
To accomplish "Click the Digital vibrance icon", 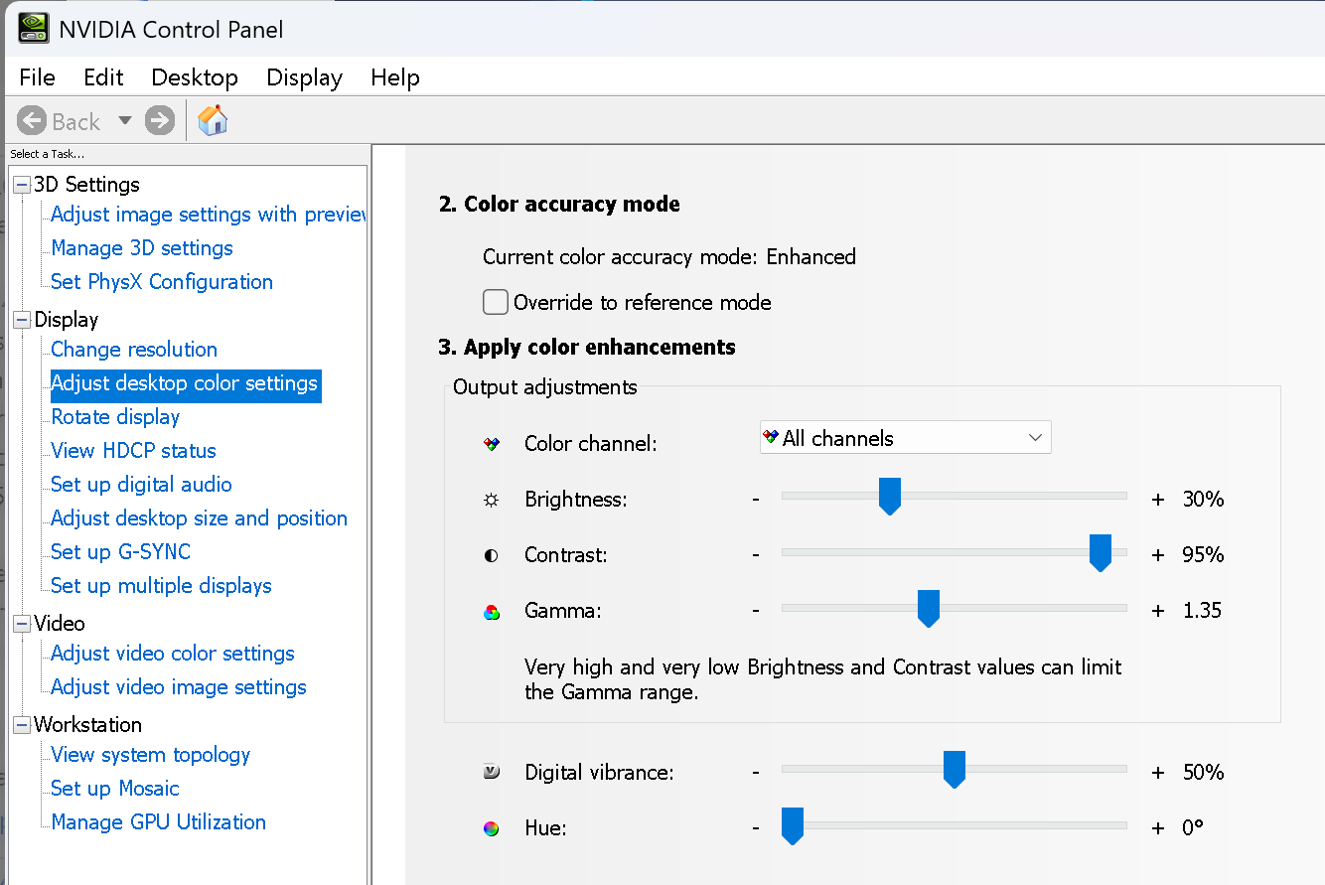I will pos(491,772).
